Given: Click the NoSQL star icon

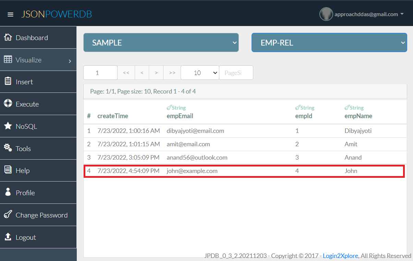Looking at the screenshot, I should point(8,126).
